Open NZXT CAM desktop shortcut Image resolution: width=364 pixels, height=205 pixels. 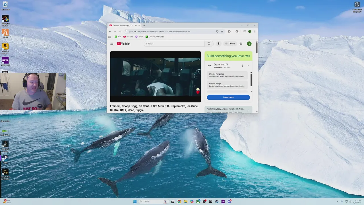[x=5, y=61]
